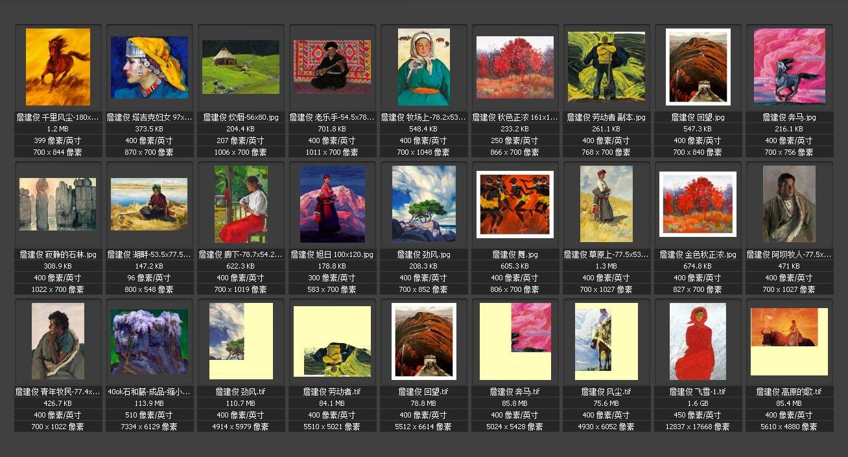This screenshot has width=848, height=457.
Task: Select the 秋色正浓 red trees thumbnail
Action: pyautogui.click(x=515, y=67)
